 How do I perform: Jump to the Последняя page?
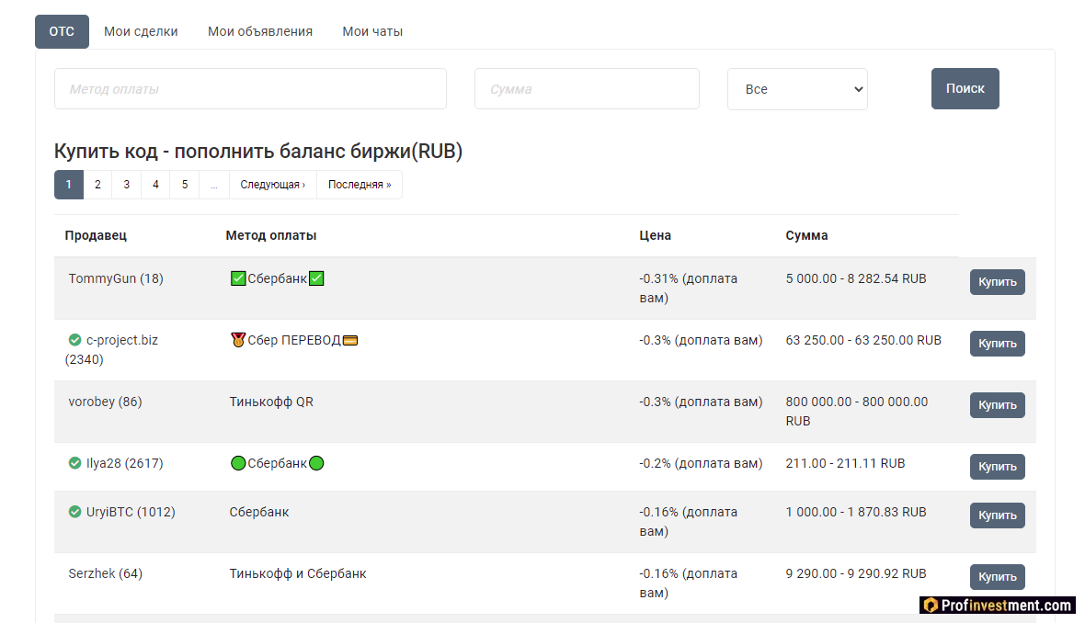[x=360, y=185]
